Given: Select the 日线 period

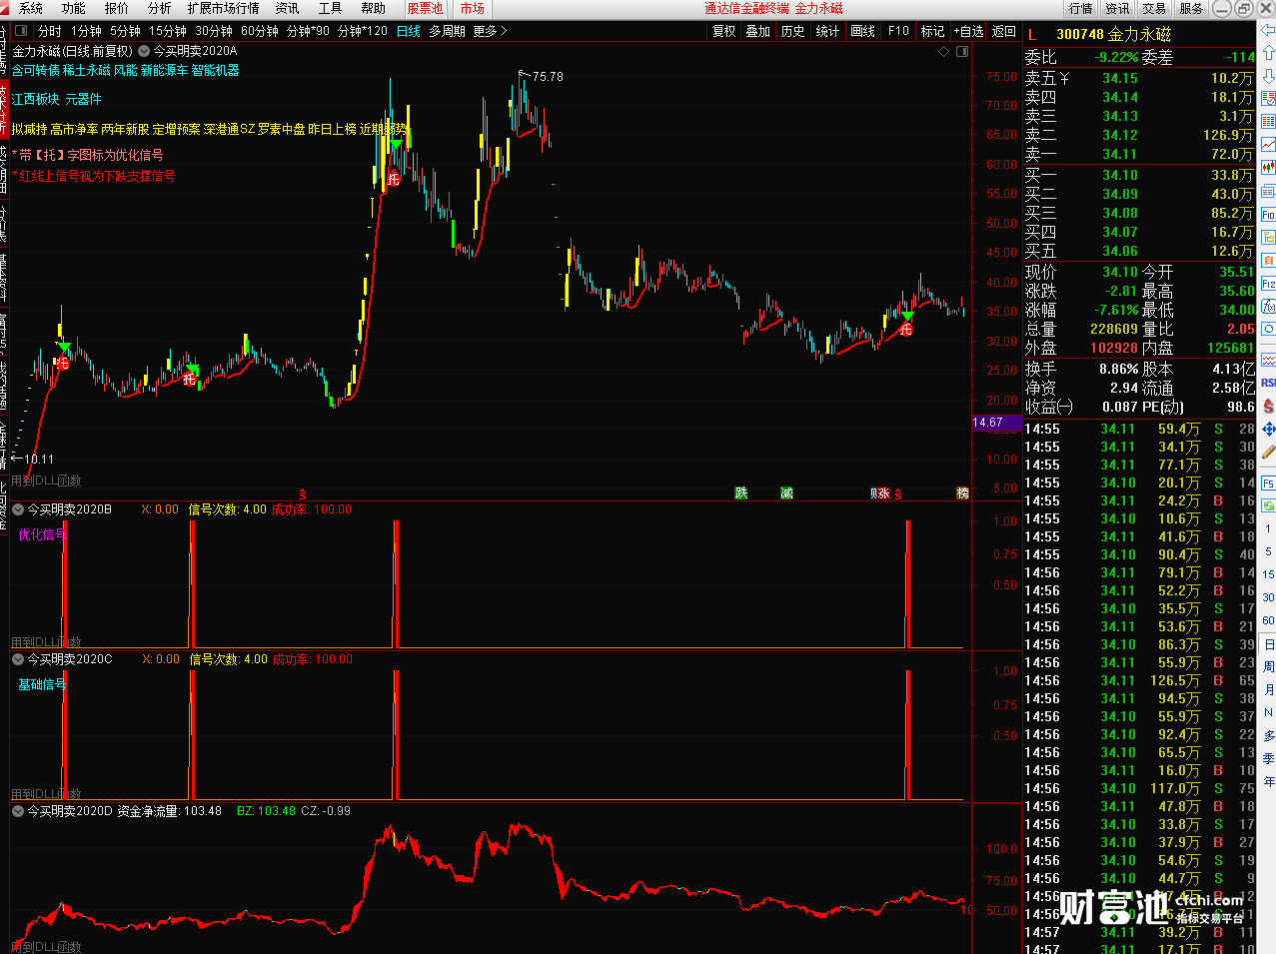Looking at the screenshot, I should (409, 31).
